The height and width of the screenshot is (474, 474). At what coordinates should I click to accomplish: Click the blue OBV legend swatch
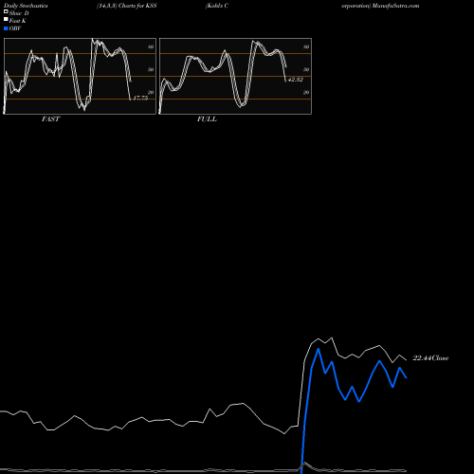click(x=6, y=28)
